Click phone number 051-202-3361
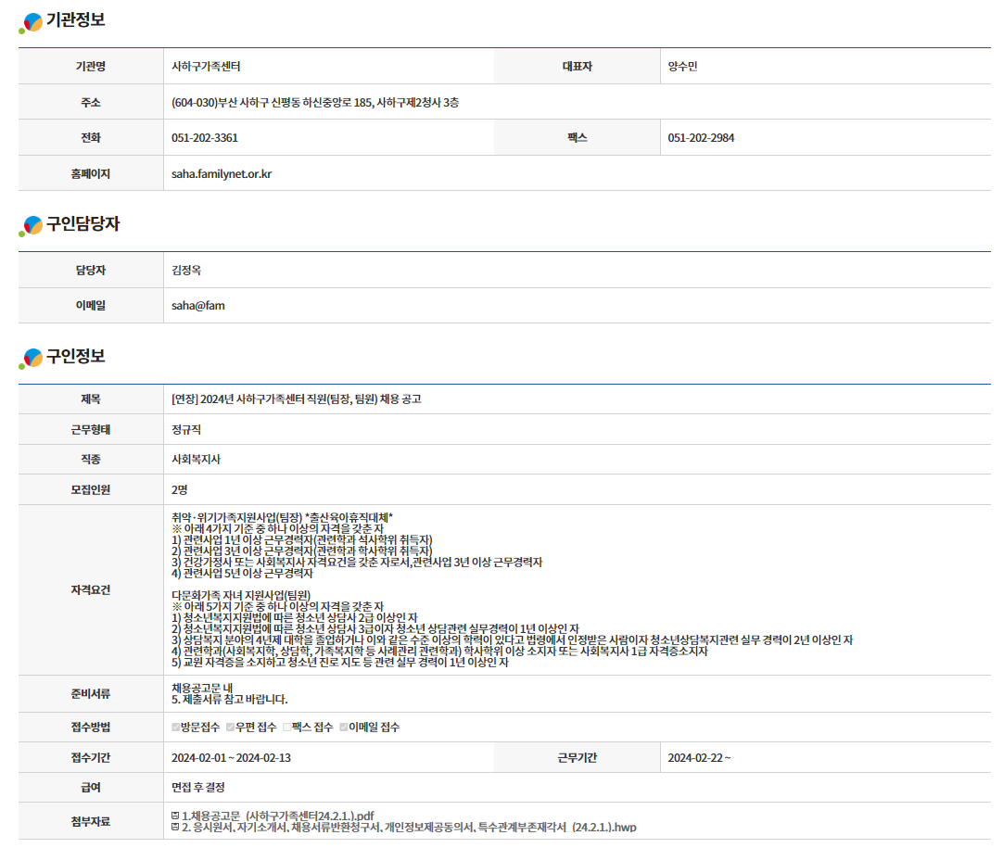Image resolution: width=1003 pixels, height=848 pixels. tap(205, 138)
